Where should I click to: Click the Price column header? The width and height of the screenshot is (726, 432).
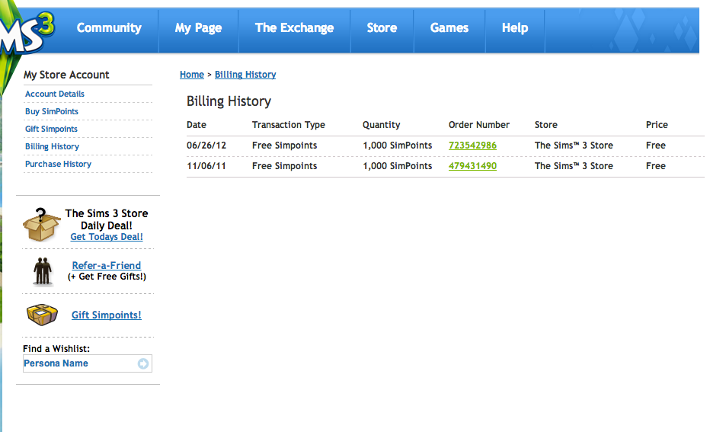(x=657, y=125)
